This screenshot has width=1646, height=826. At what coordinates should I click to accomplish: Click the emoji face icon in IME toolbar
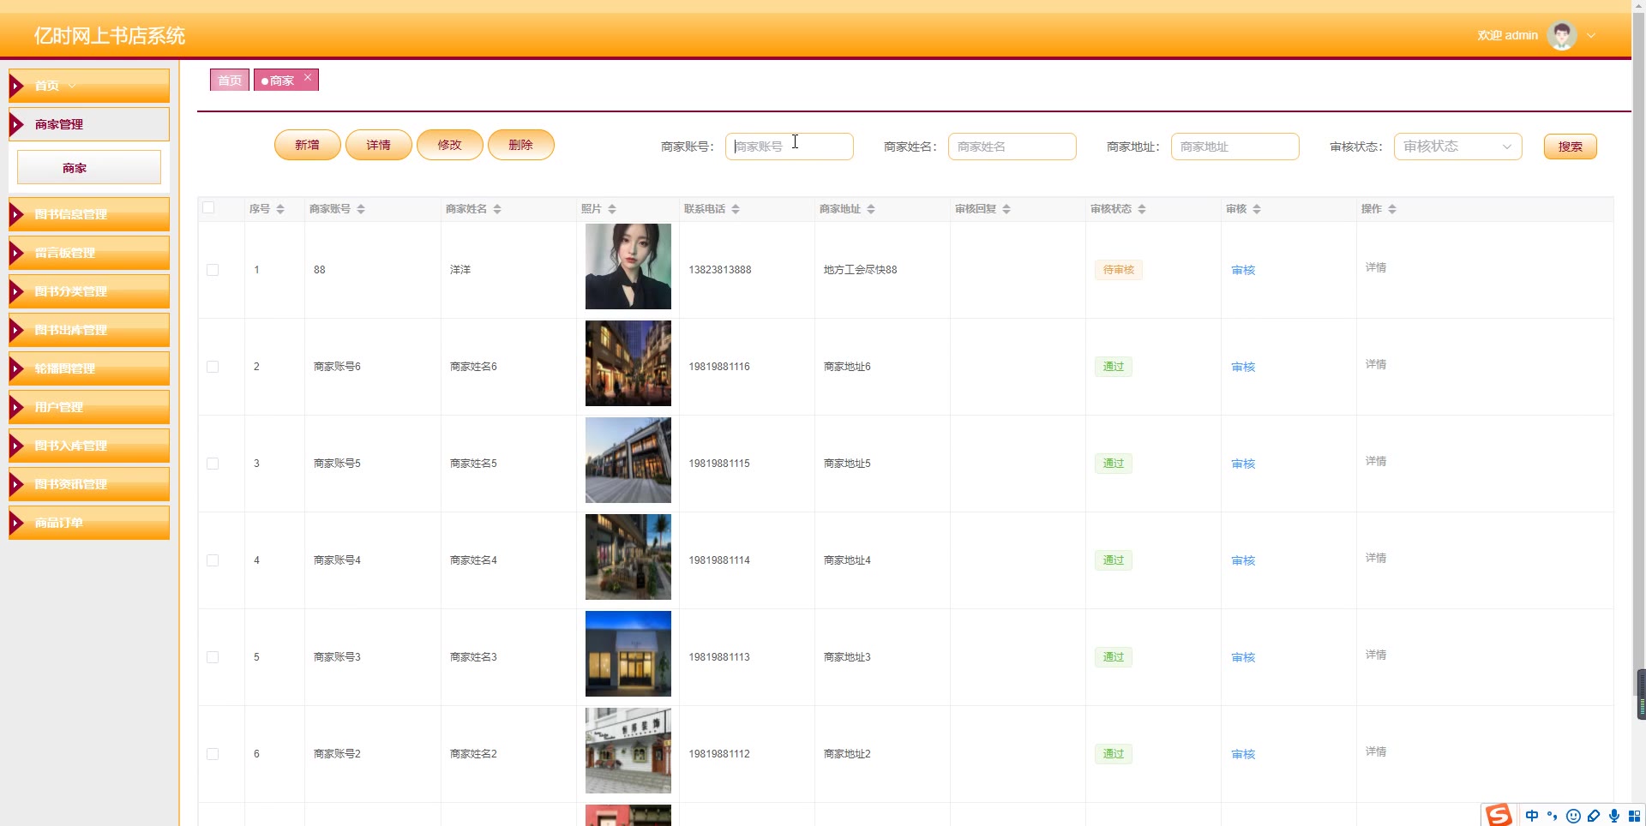tap(1573, 816)
